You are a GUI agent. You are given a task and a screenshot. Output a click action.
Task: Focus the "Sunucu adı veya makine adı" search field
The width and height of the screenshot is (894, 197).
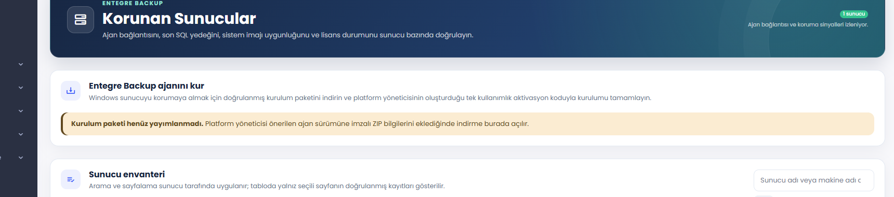tap(813, 180)
